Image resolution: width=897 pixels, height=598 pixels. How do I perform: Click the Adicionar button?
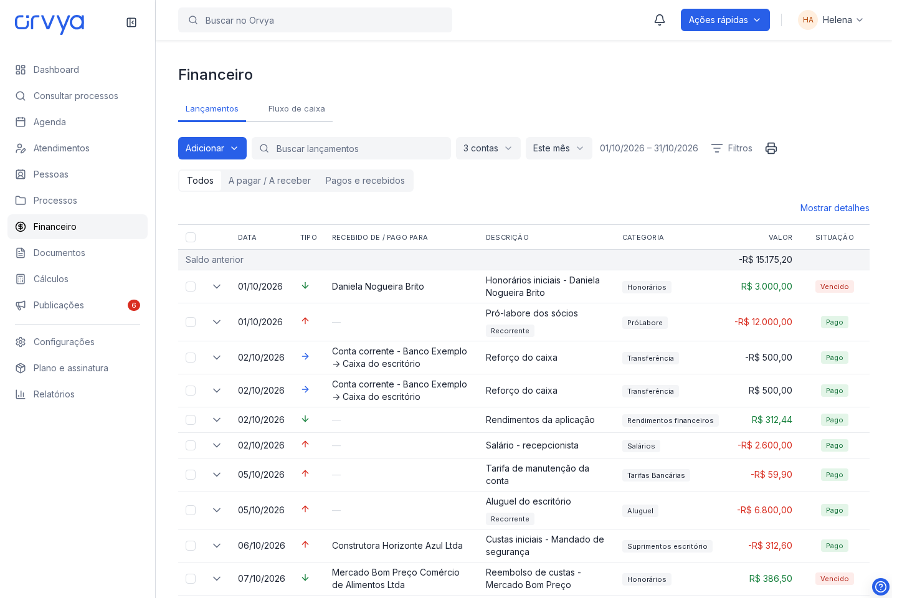pos(212,148)
